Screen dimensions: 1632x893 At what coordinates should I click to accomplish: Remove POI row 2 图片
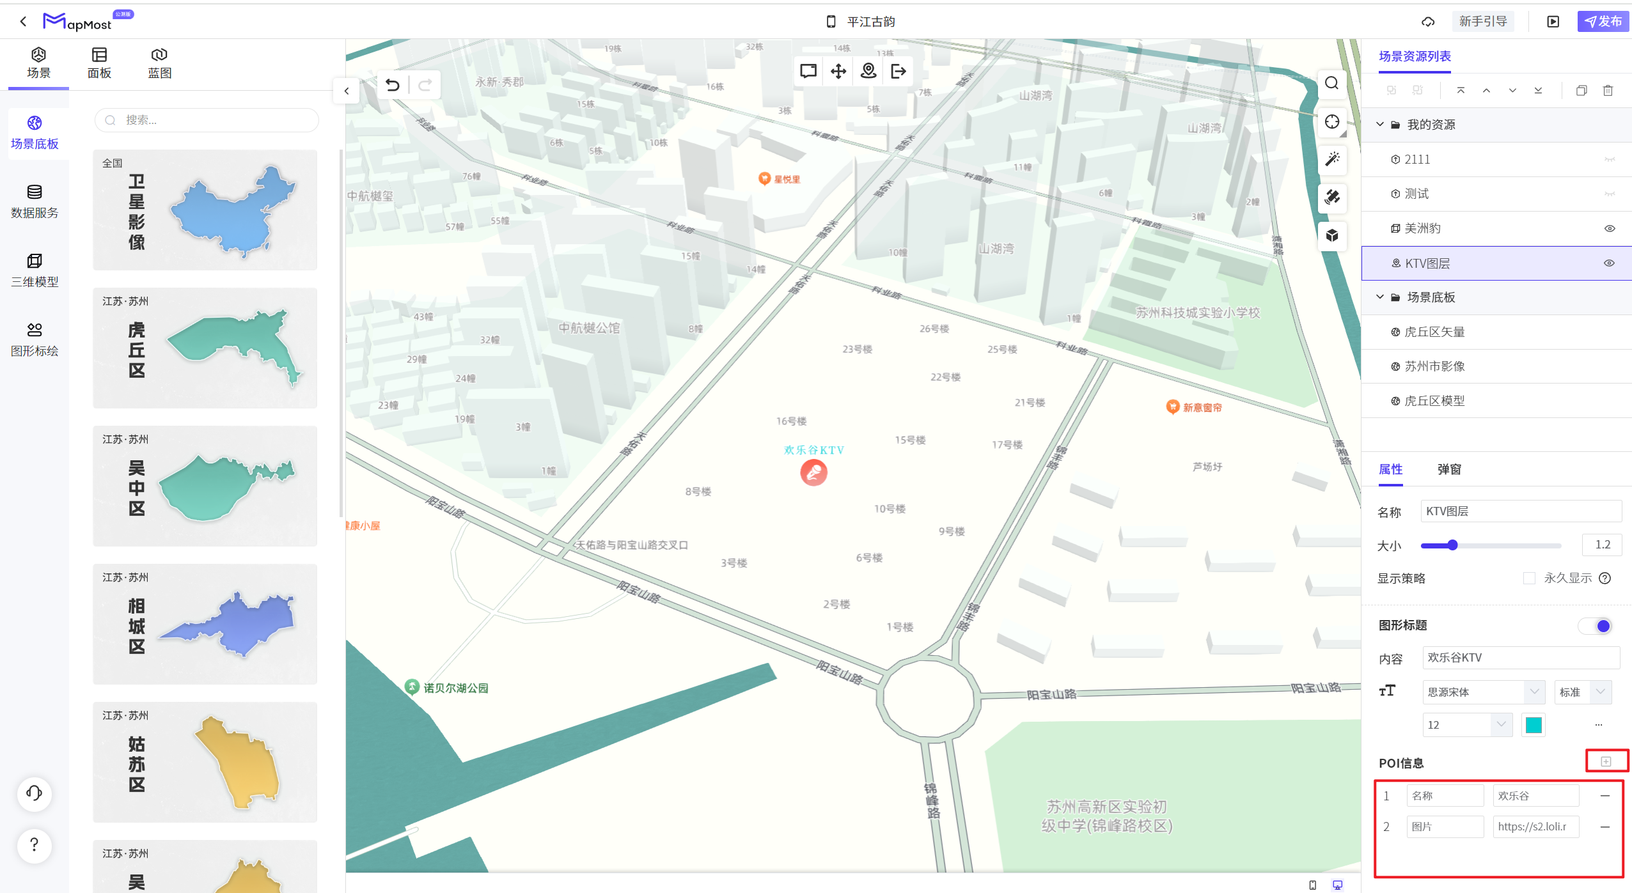click(x=1605, y=827)
